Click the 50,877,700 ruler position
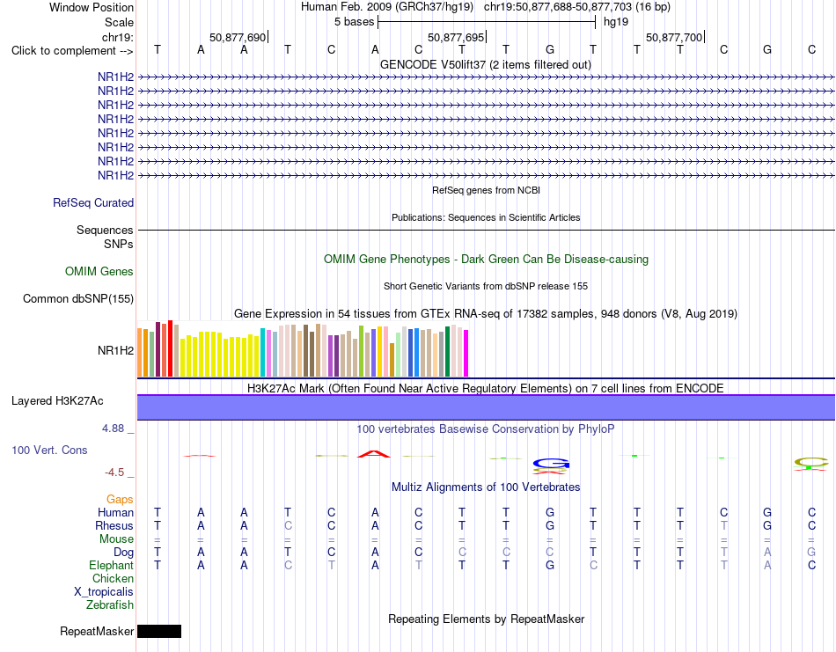 [x=674, y=37]
